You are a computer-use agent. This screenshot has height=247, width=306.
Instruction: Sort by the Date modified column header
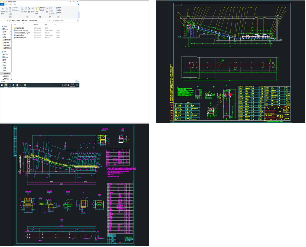(36, 25)
